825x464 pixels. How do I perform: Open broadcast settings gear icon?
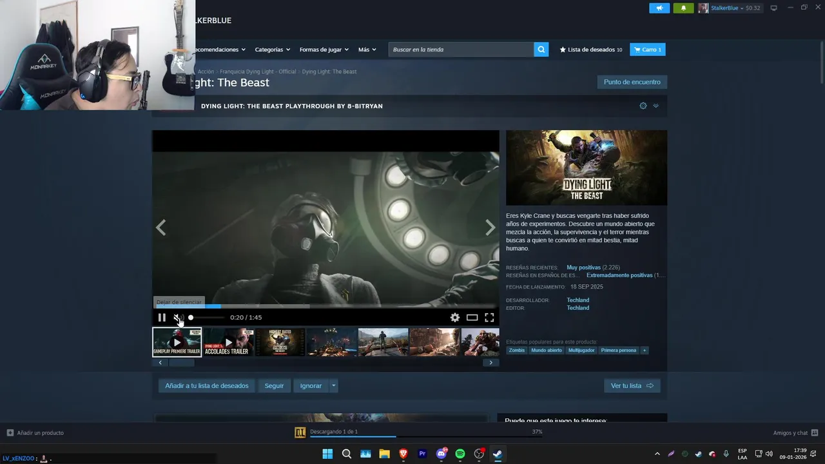tap(643, 106)
